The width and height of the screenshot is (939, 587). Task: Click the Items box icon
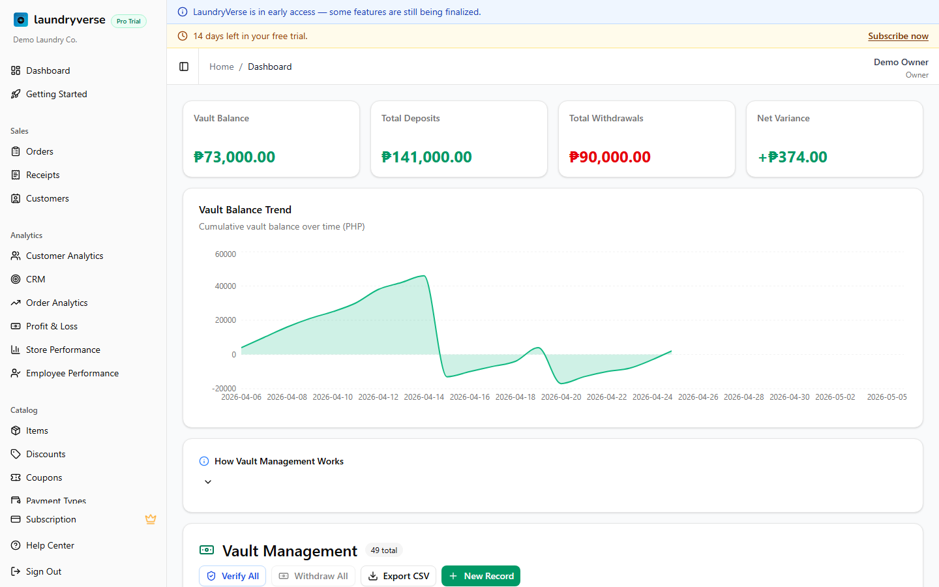16,430
